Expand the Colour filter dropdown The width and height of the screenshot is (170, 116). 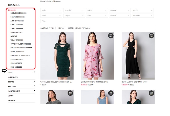(x=97, y=10)
